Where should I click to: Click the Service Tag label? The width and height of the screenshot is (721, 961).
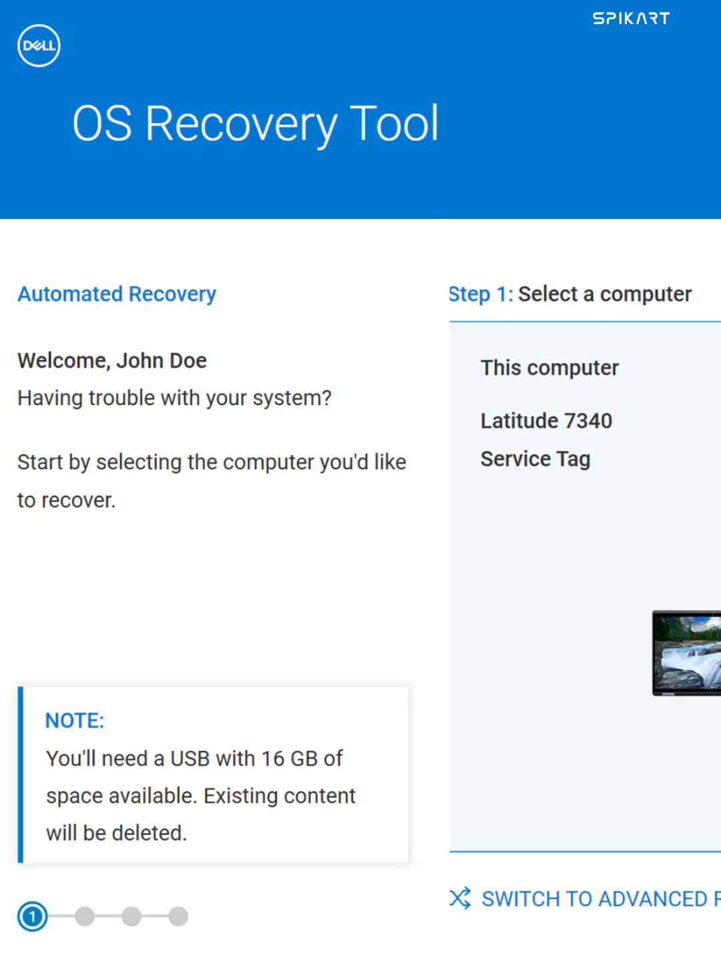point(535,459)
